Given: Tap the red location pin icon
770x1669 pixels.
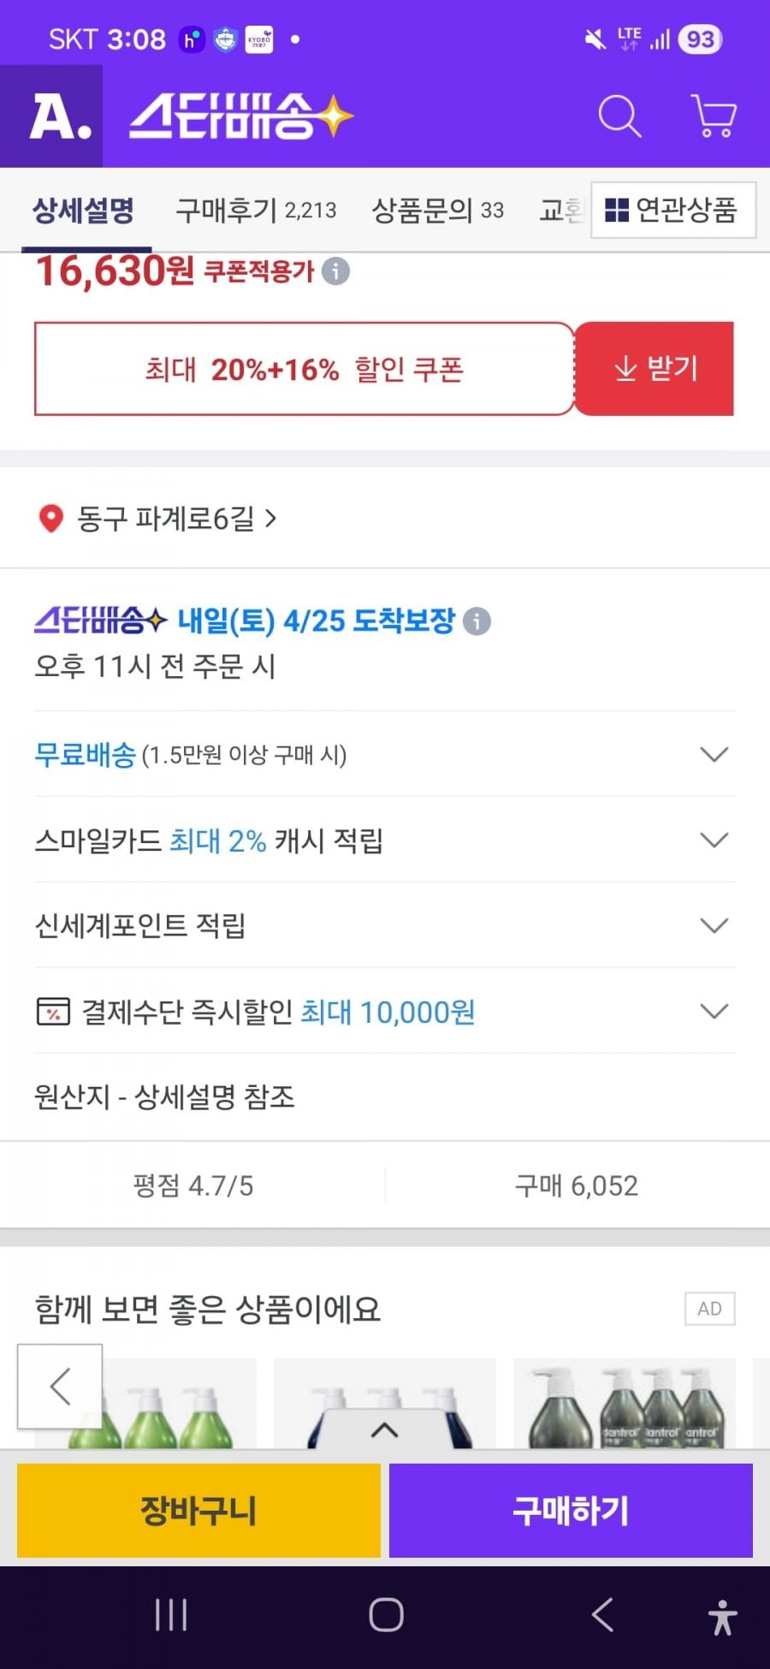Looking at the screenshot, I should [x=51, y=519].
